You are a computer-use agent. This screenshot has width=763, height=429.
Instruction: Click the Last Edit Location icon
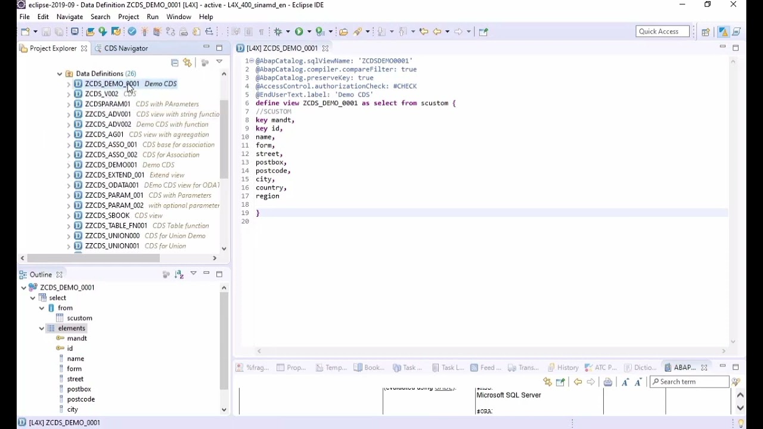(424, 32)
